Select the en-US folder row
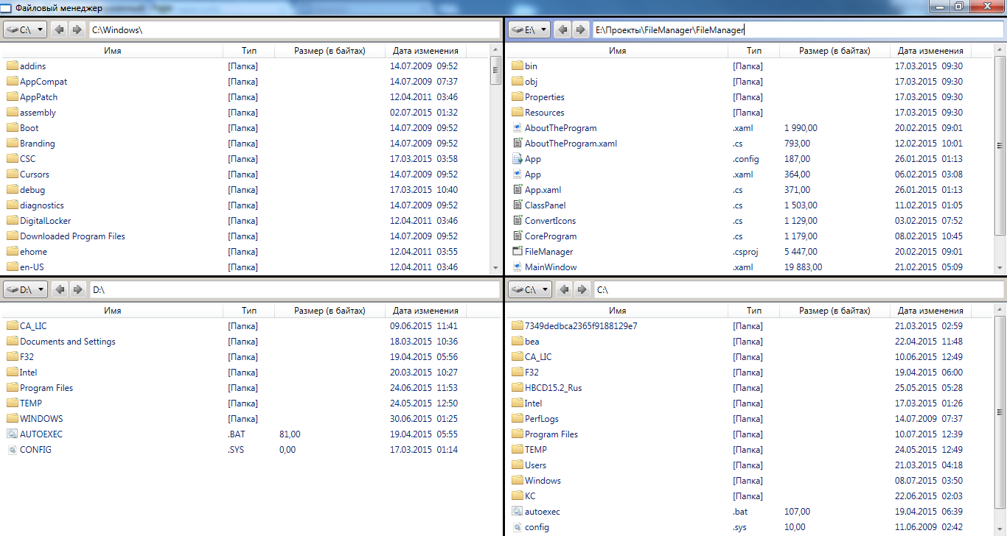Screen dimensions: 1007x536 (x=246, y=267)
